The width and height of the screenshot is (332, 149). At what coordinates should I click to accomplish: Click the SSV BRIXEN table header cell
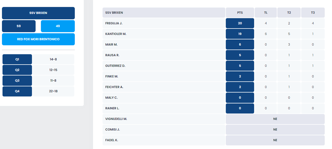[x=164, y=13]
